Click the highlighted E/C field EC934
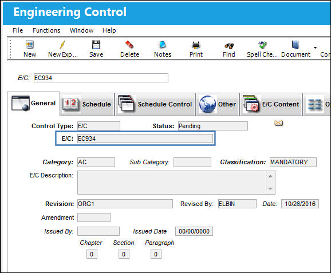Viewport: 331px width, 273px height. tap(145, 139)
